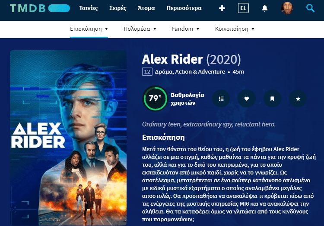Screen dimensions: 324x226
Task: Rate the show with star icon
Action: [298, 99]
